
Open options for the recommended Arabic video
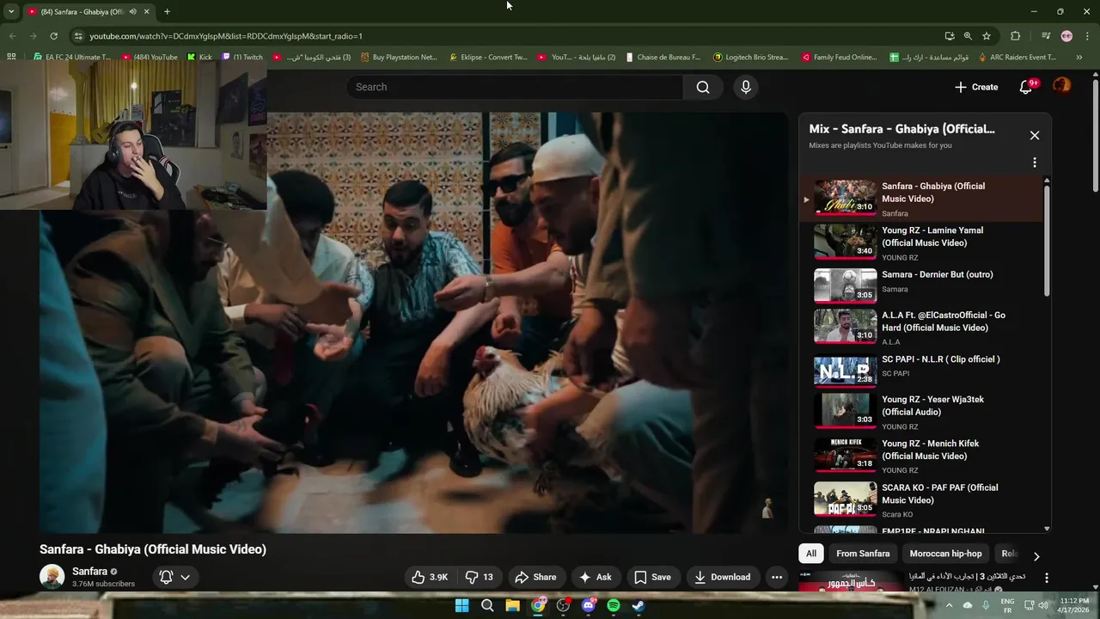coord(1046,579)
